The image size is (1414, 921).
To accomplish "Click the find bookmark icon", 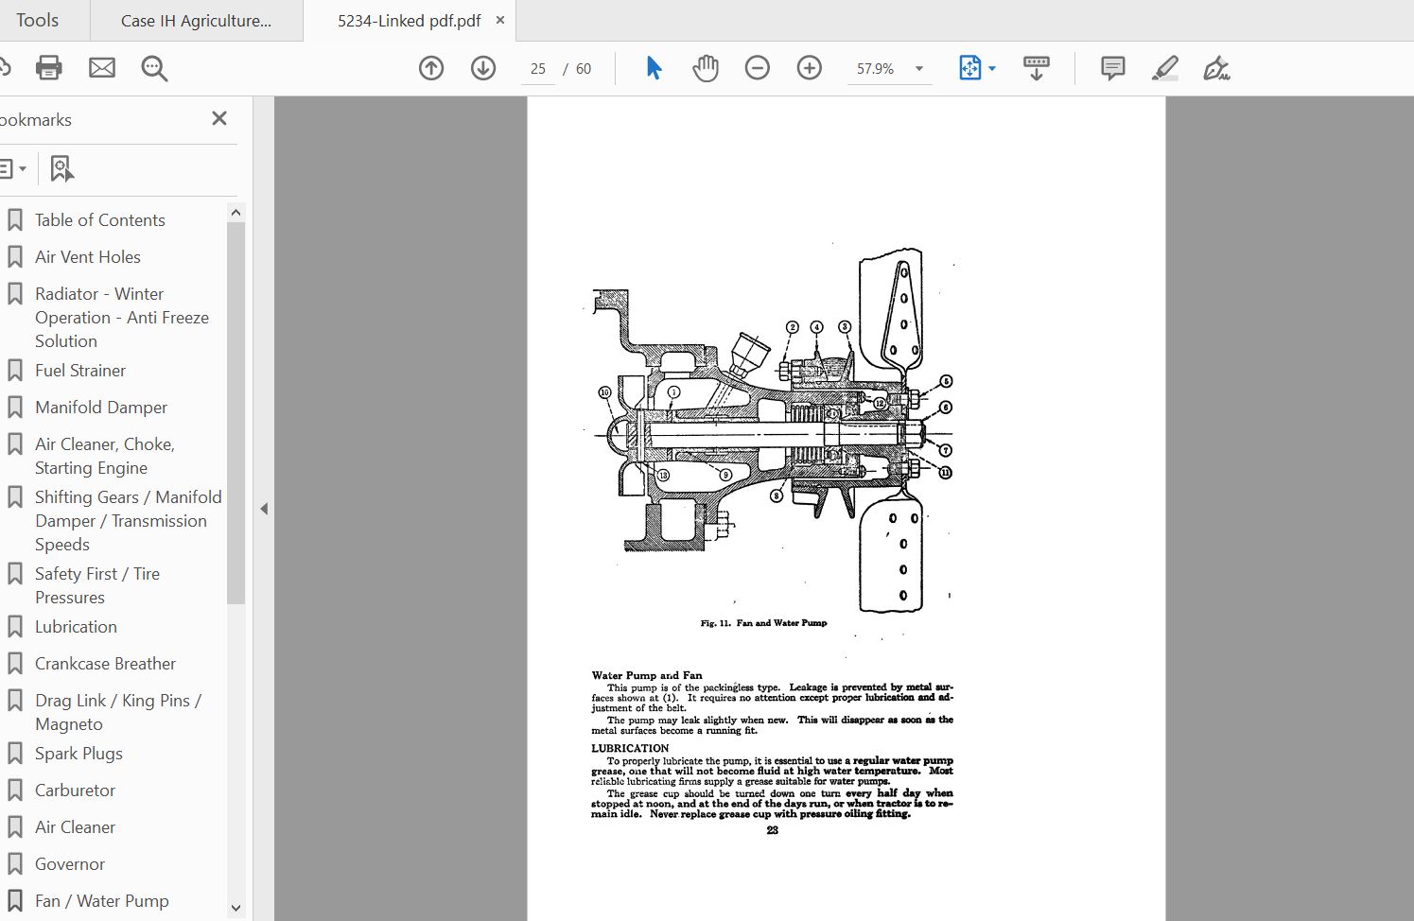I will (61, 169).
